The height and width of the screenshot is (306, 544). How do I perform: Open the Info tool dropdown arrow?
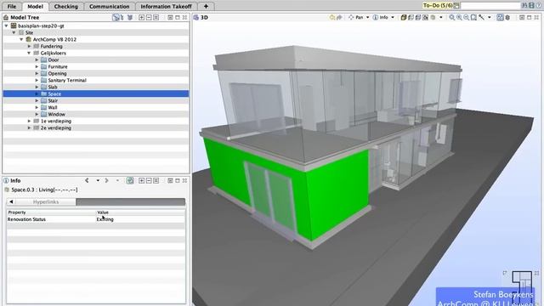click(x=393, y=17)
